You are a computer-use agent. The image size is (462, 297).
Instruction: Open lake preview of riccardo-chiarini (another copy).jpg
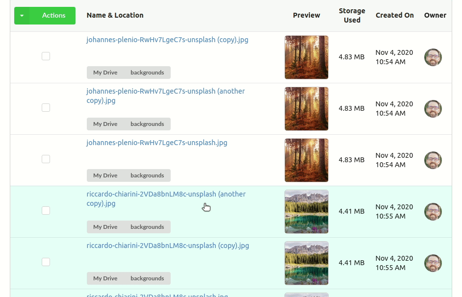pos(307,212)
